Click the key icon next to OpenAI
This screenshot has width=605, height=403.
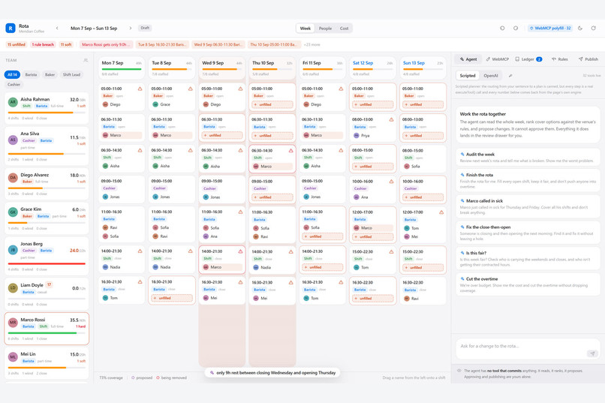510,76
